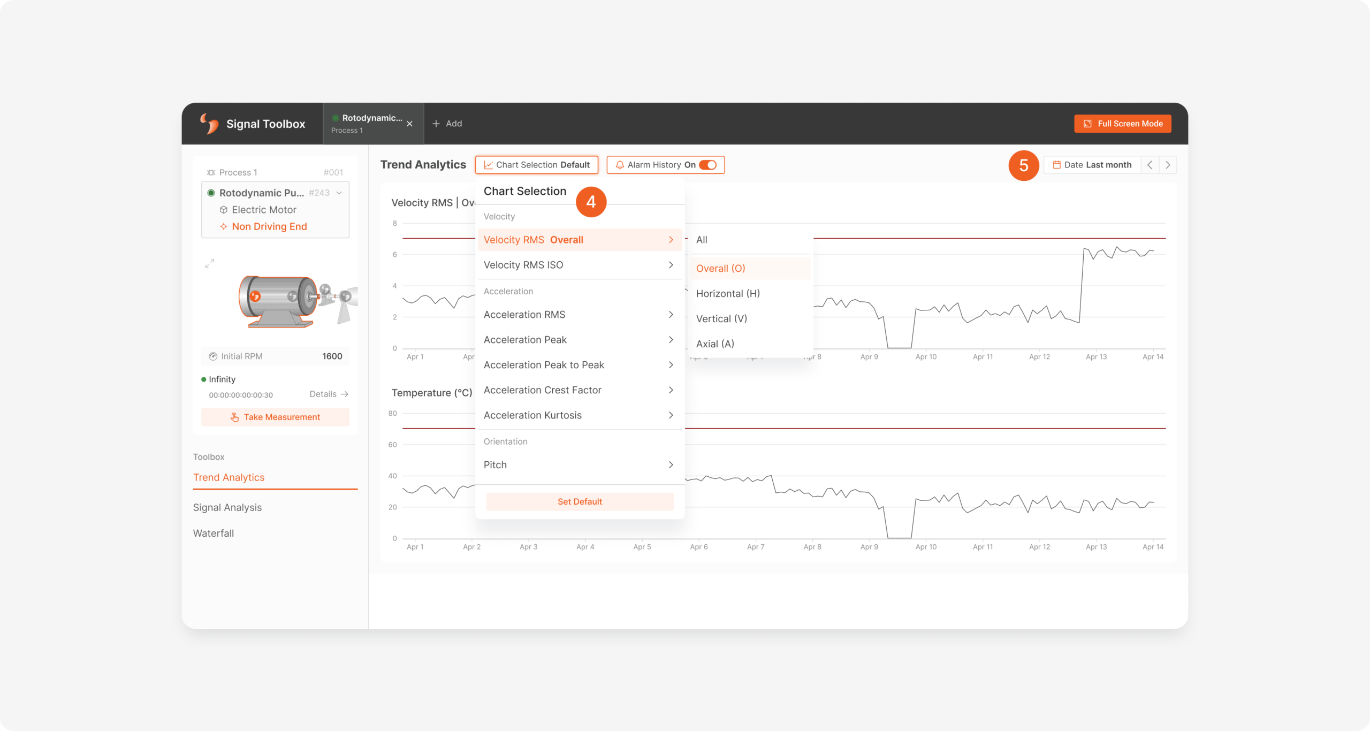Image resolution: width=1370 pixels, height=731 pixels.
Task: Expand the Rotodynamic Pu... #243 chevron
Action: (x=339, y=193)
